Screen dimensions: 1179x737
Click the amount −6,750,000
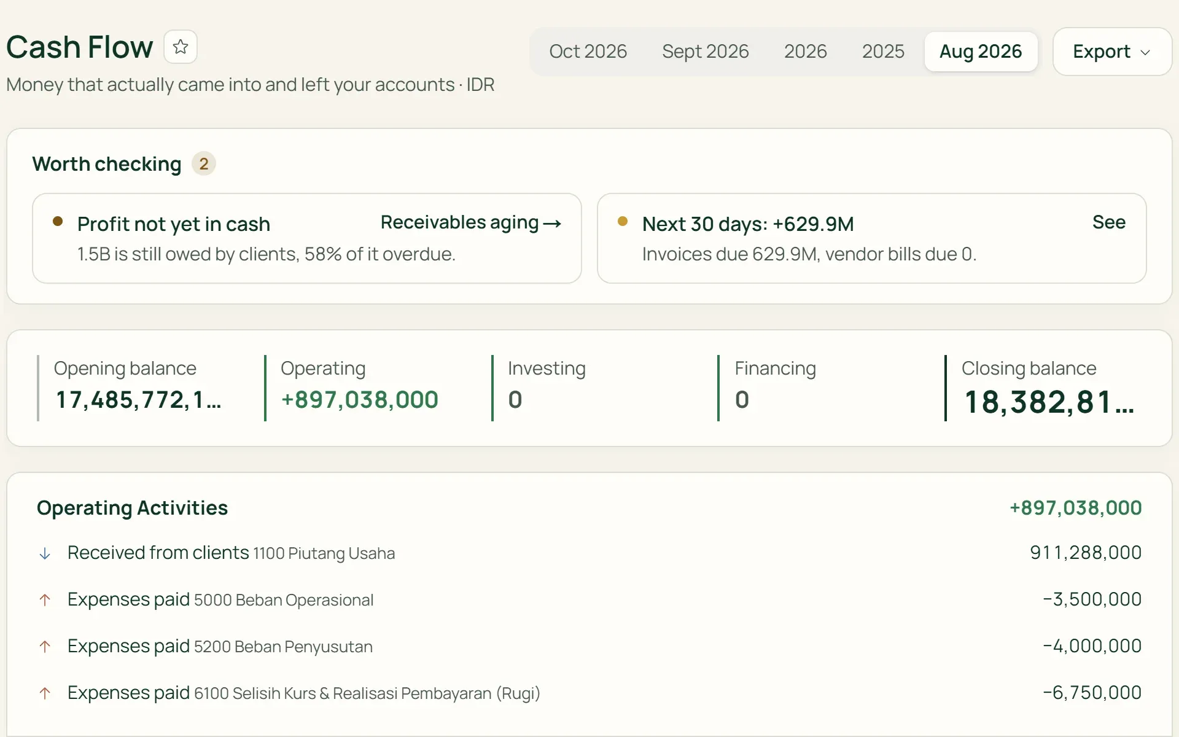point(1092,693)
